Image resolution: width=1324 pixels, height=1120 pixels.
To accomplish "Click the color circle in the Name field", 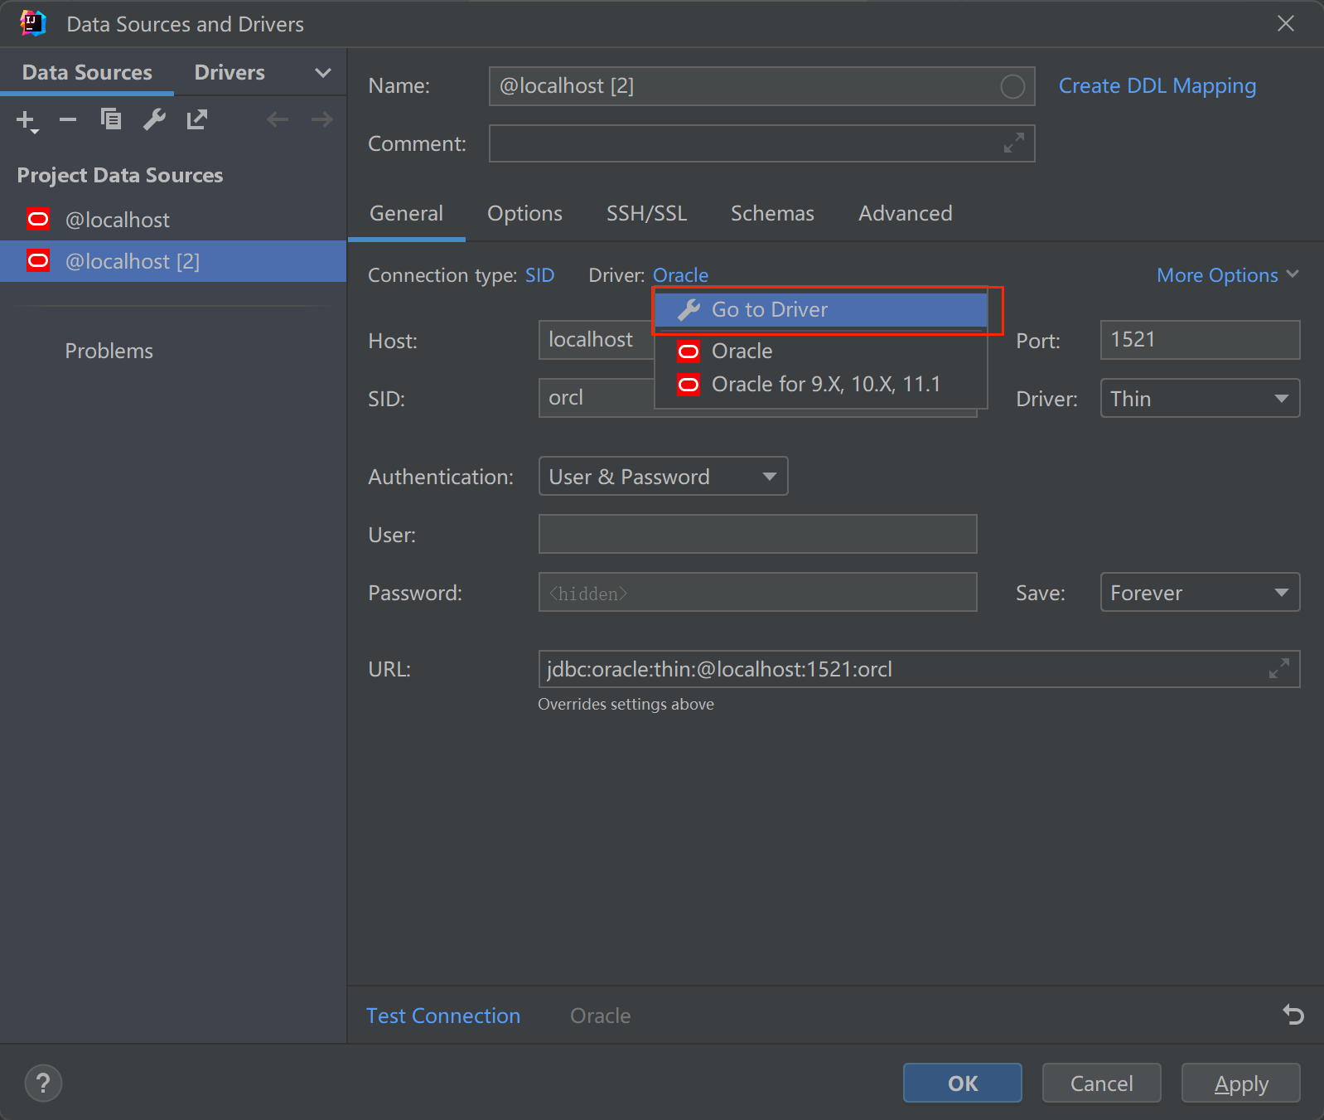I will [1012, 86].
